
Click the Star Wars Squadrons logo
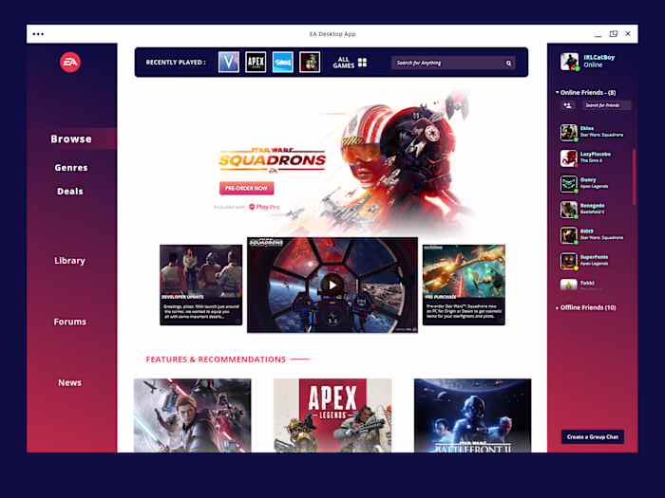click(x=273, y=160)
